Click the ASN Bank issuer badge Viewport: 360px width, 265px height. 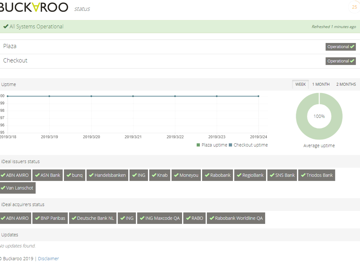pos(48,175)
